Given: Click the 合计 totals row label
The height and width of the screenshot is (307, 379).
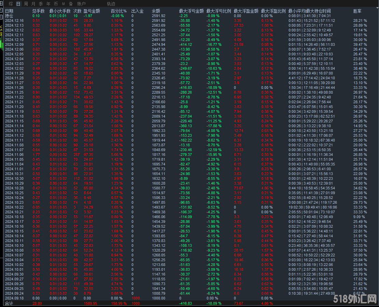Looking at the screenshot, I should (x=9, y=303).
